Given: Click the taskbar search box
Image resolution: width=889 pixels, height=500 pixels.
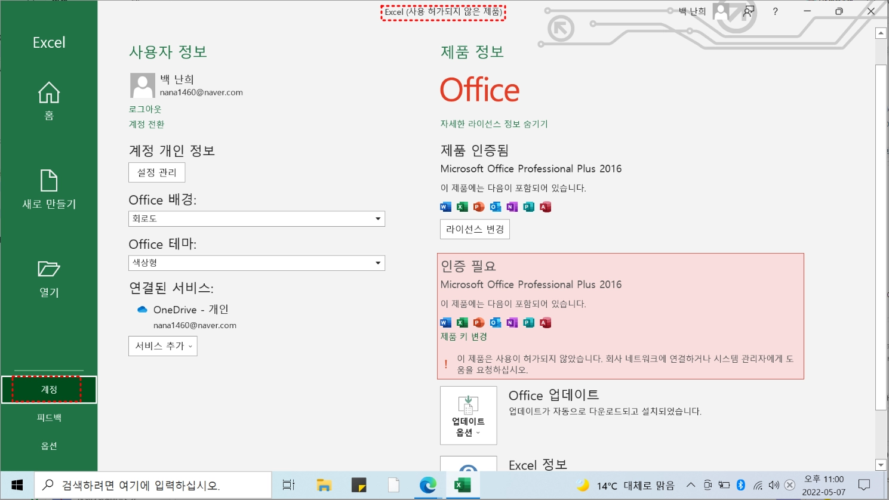Looking at the screenshot, I should (x=153, y=485).
